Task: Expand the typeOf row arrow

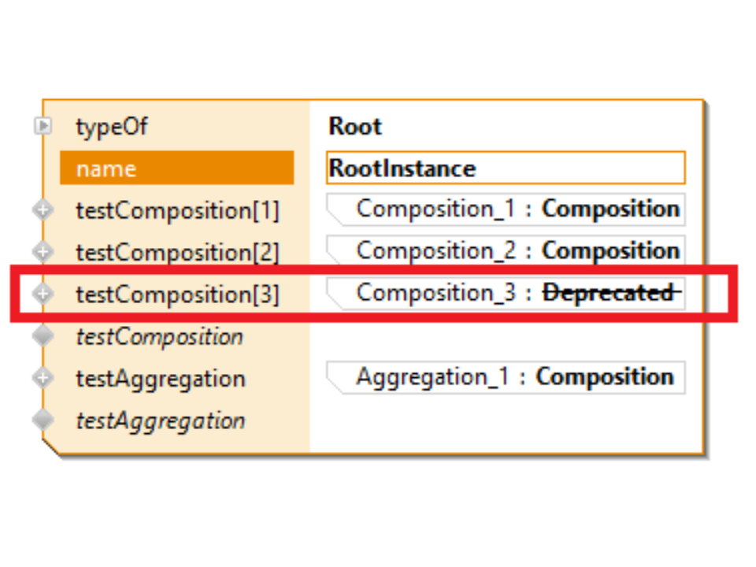Action: pyautogui.click(x=44, y=125)
